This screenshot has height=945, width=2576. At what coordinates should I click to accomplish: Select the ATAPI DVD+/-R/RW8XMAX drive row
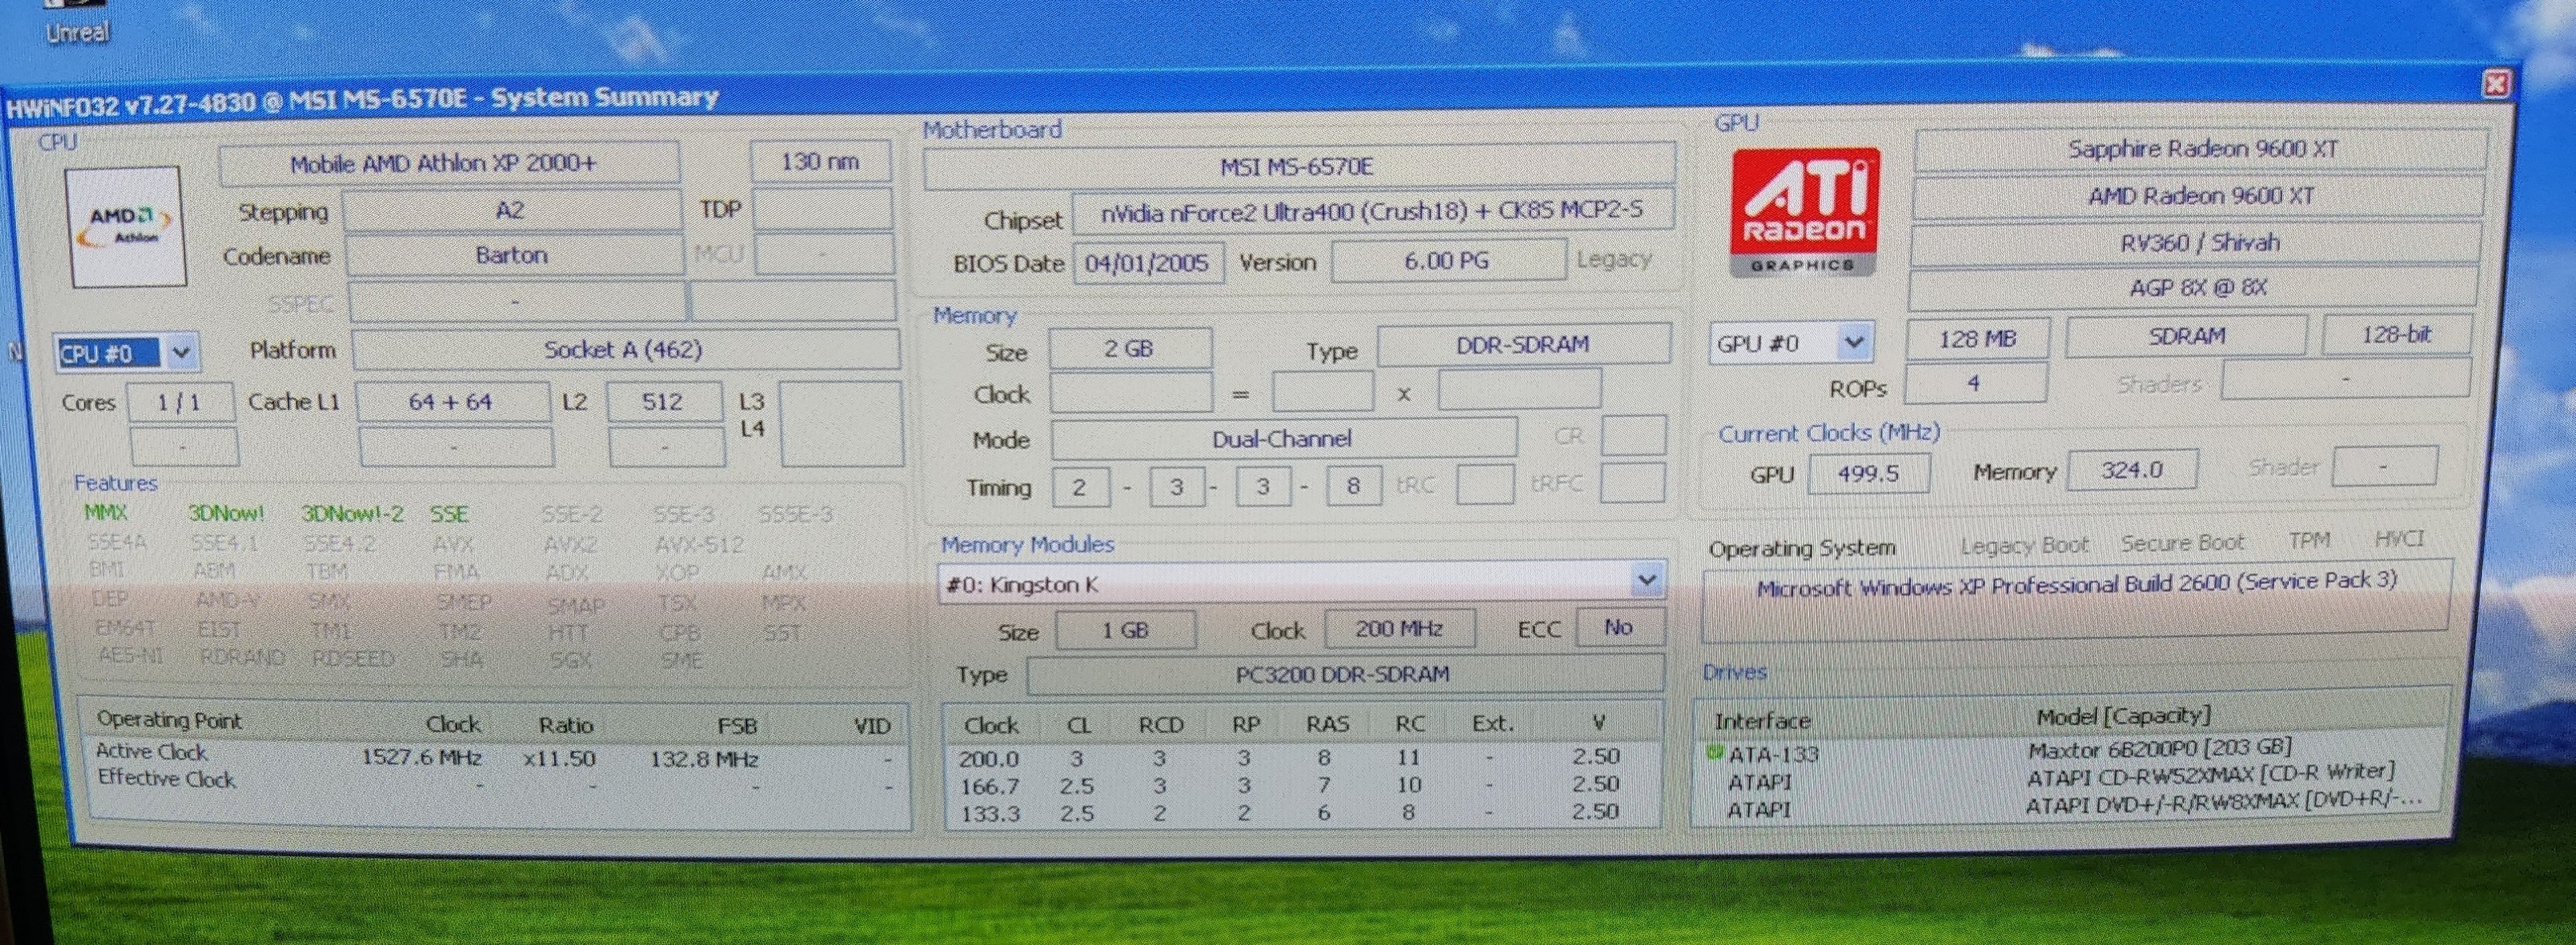point(2222,802)
